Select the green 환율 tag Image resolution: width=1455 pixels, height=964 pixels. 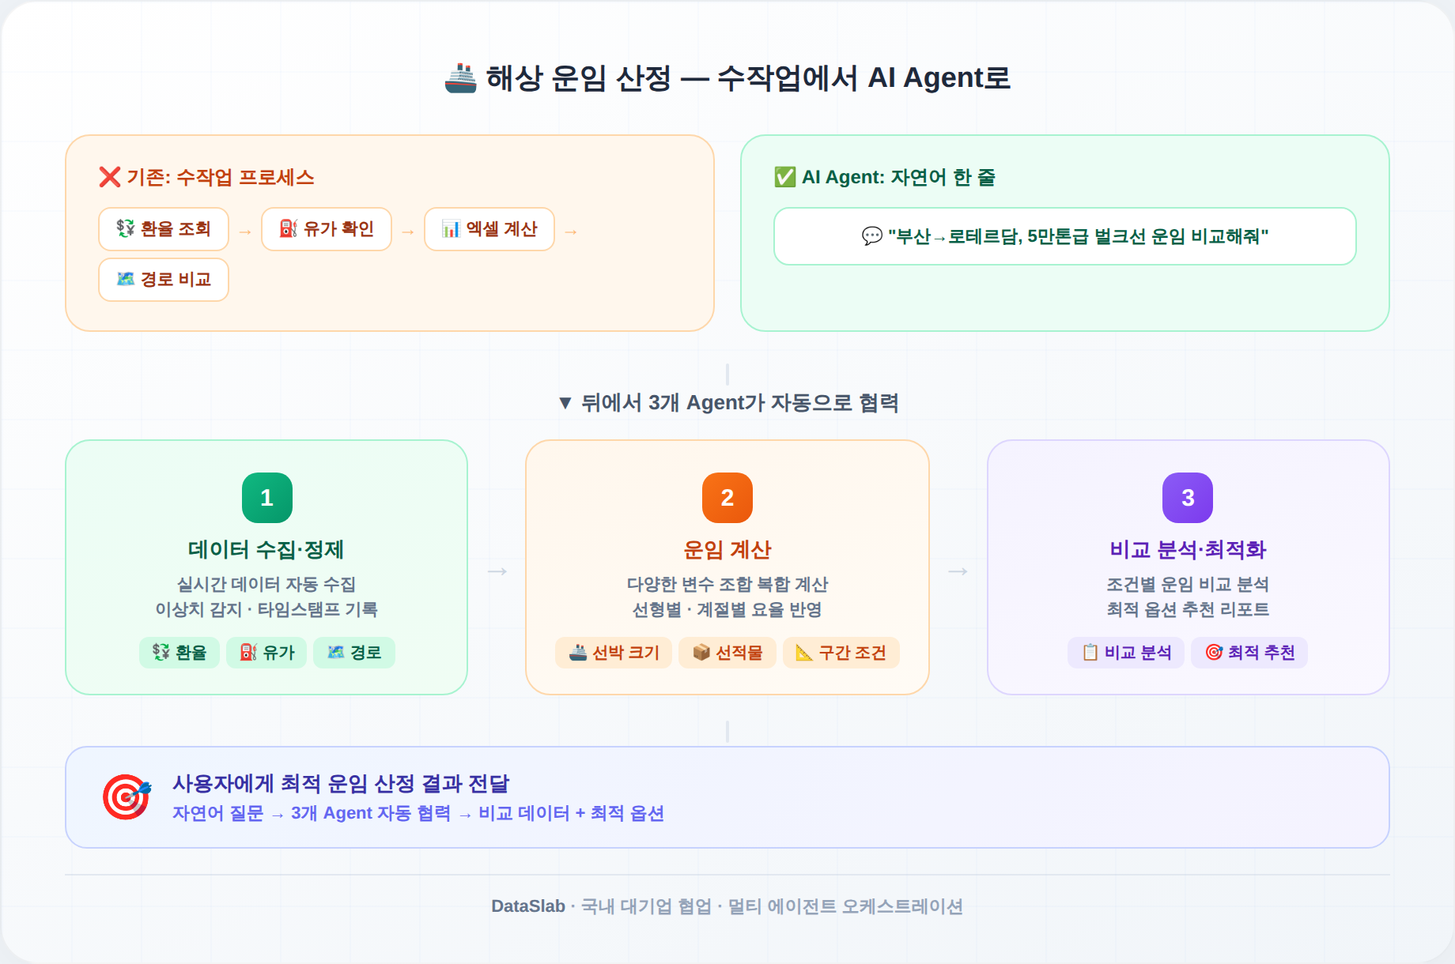pos(180,653)
